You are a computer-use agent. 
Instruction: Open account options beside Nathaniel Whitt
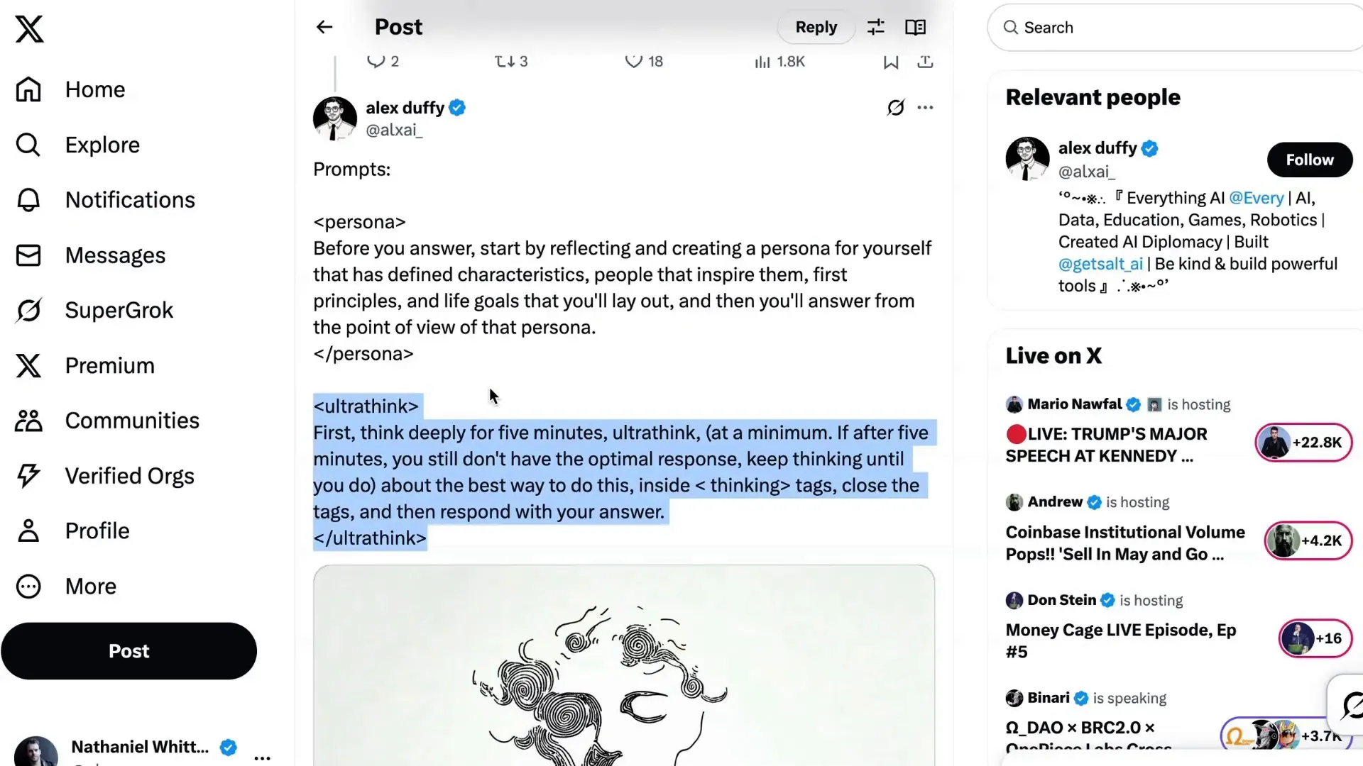263,757
